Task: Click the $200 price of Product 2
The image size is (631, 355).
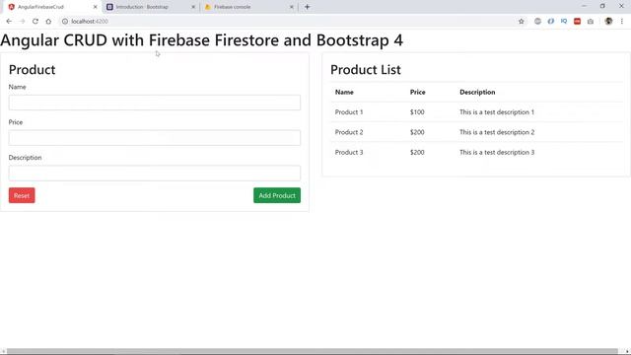Action: [417, 132]
